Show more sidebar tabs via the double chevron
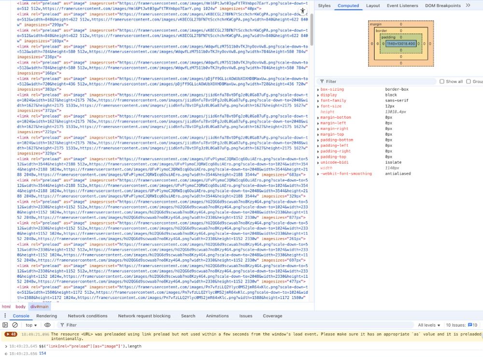This screenshot has height=357, width=483. click(x=468, y=5)
